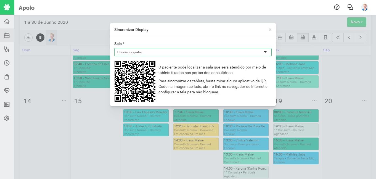
Task: Click the green Apolo logo icon
Action: click(7, 7)
